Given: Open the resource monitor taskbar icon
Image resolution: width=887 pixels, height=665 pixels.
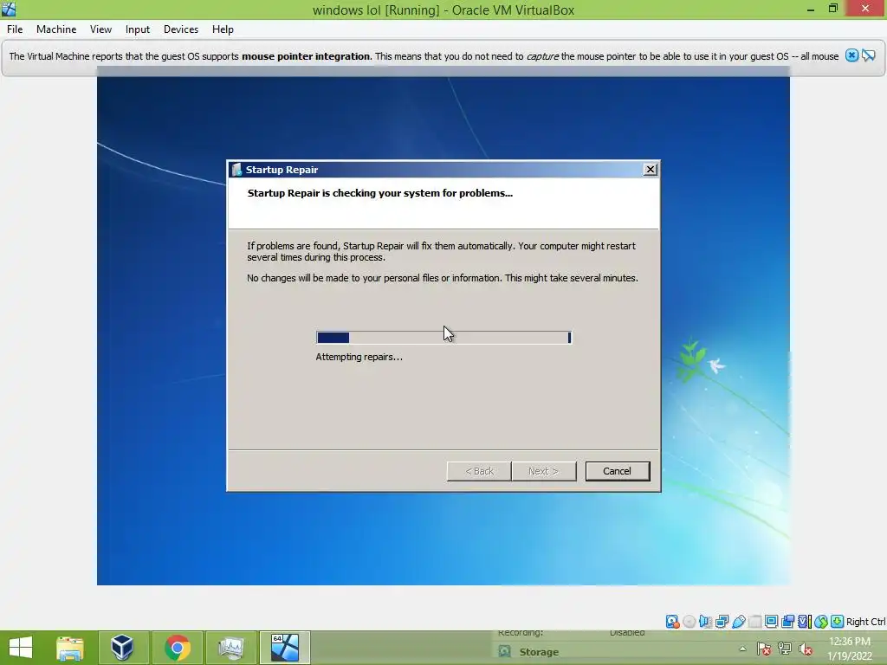Looking at the screenshot, I should tap(230, 648).
